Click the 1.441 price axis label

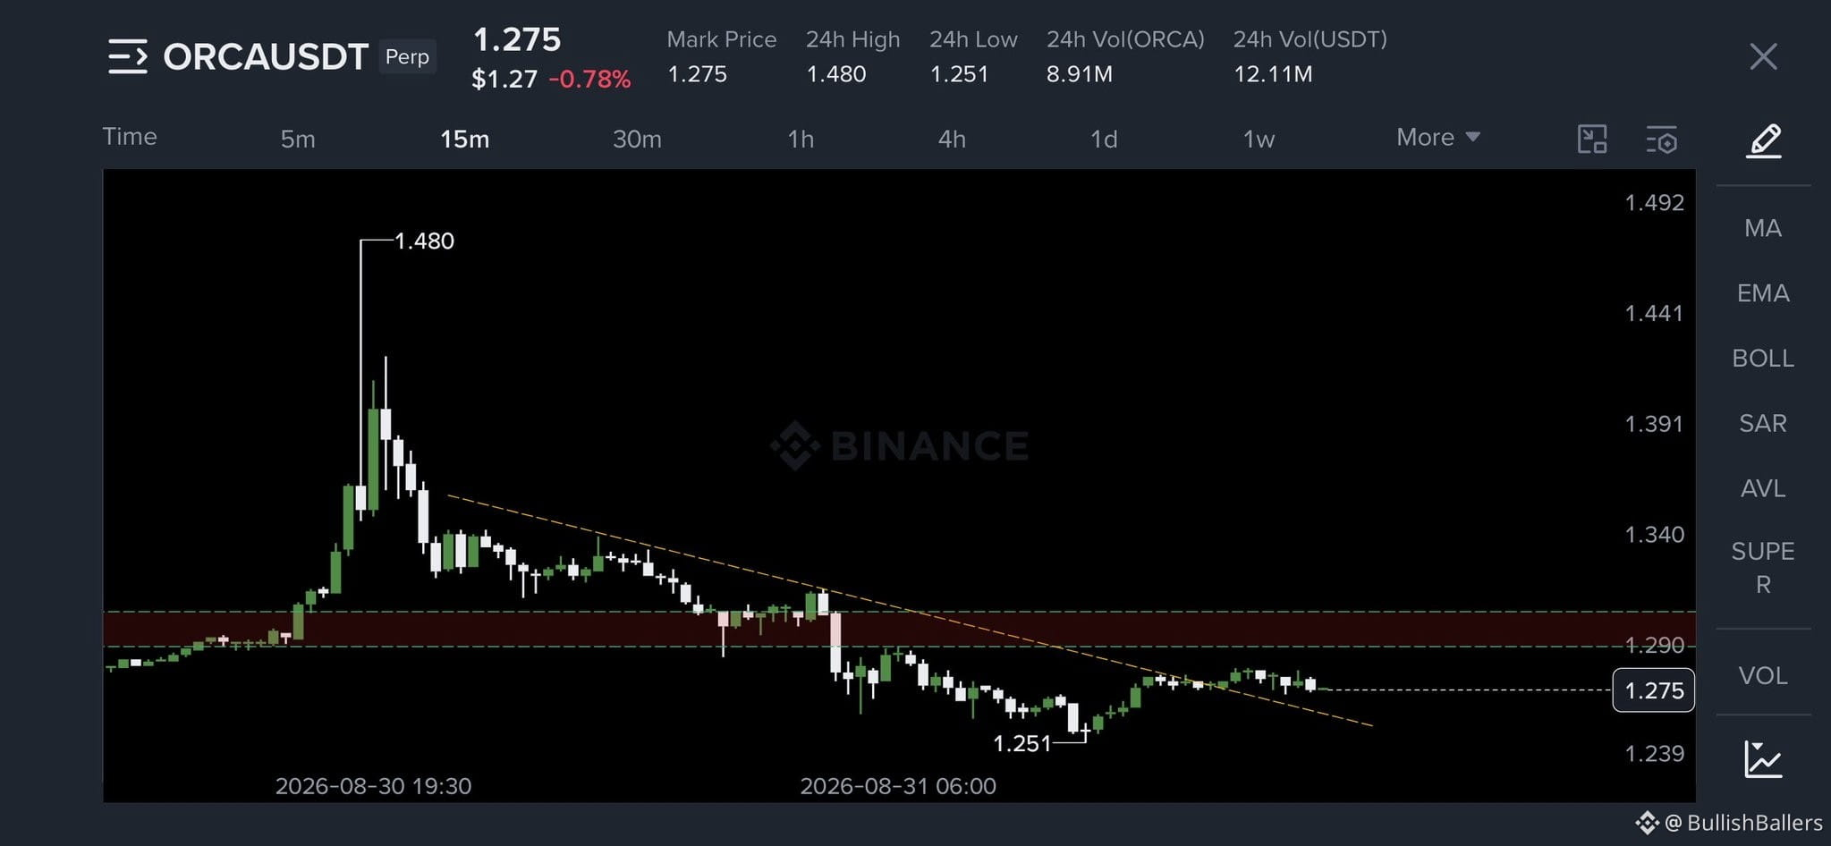[1654, 313]
